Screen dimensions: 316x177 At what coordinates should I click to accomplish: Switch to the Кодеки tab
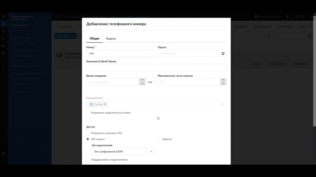click(111, 38)
